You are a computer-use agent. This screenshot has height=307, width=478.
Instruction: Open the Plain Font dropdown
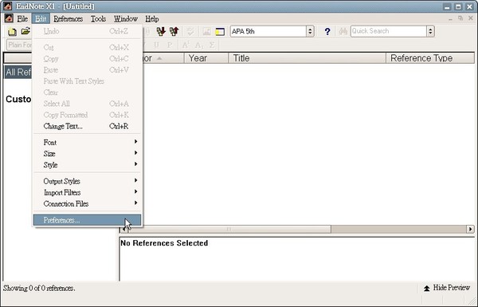point(19,45)
